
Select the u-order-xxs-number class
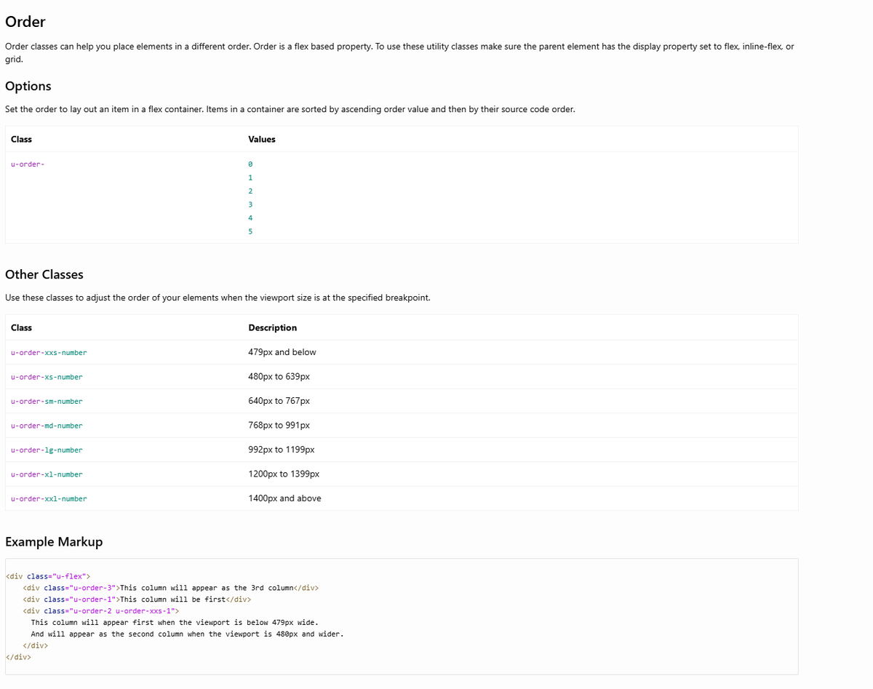pos(49,353)
